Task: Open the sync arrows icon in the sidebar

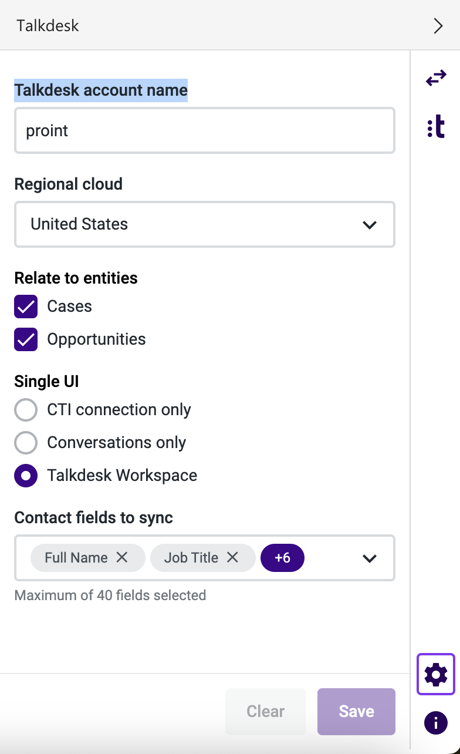Action: [x=436, y=78]
